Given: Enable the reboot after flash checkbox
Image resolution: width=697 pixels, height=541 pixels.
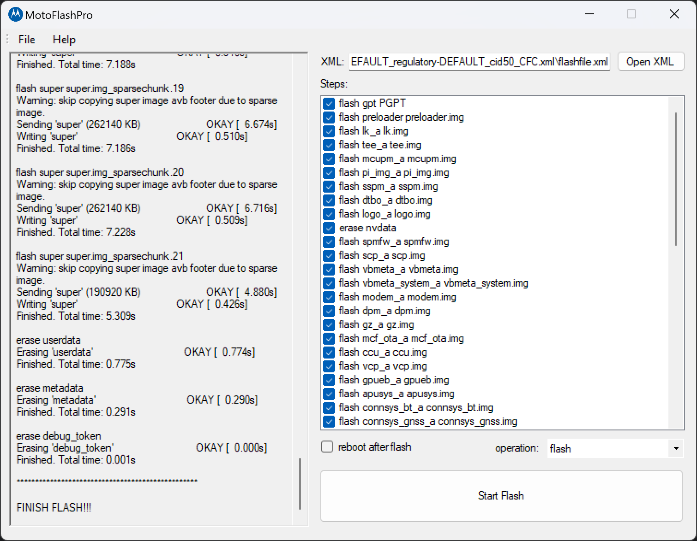Looking at the screenshot, I should (x=327, y=447).
